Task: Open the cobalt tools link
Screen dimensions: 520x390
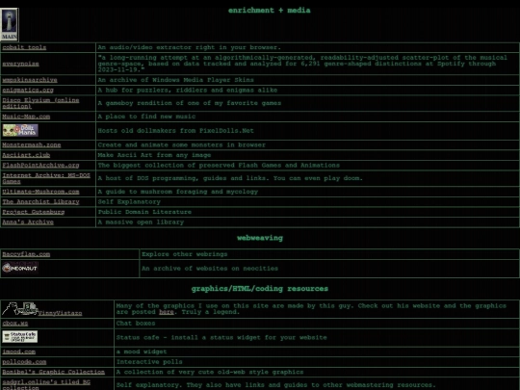Action: (24, 47)
